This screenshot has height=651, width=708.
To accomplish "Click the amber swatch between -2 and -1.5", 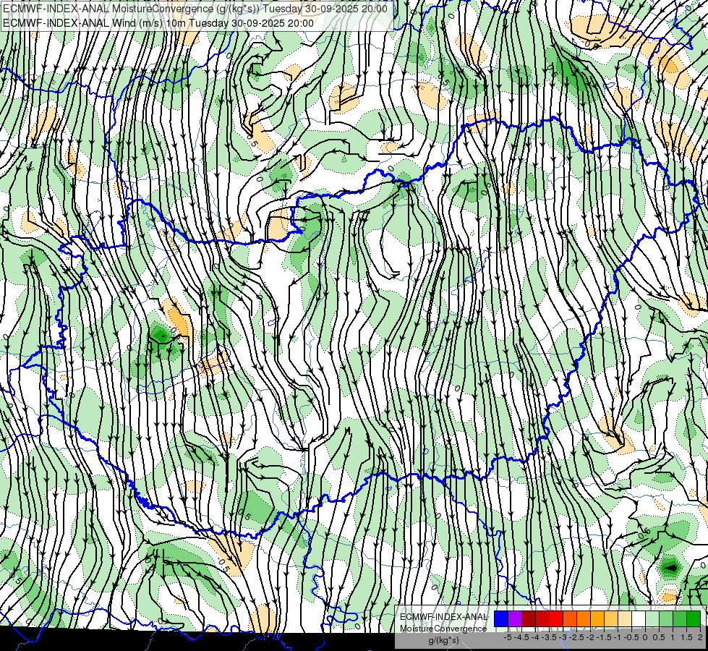I will (x=597, y=618).
